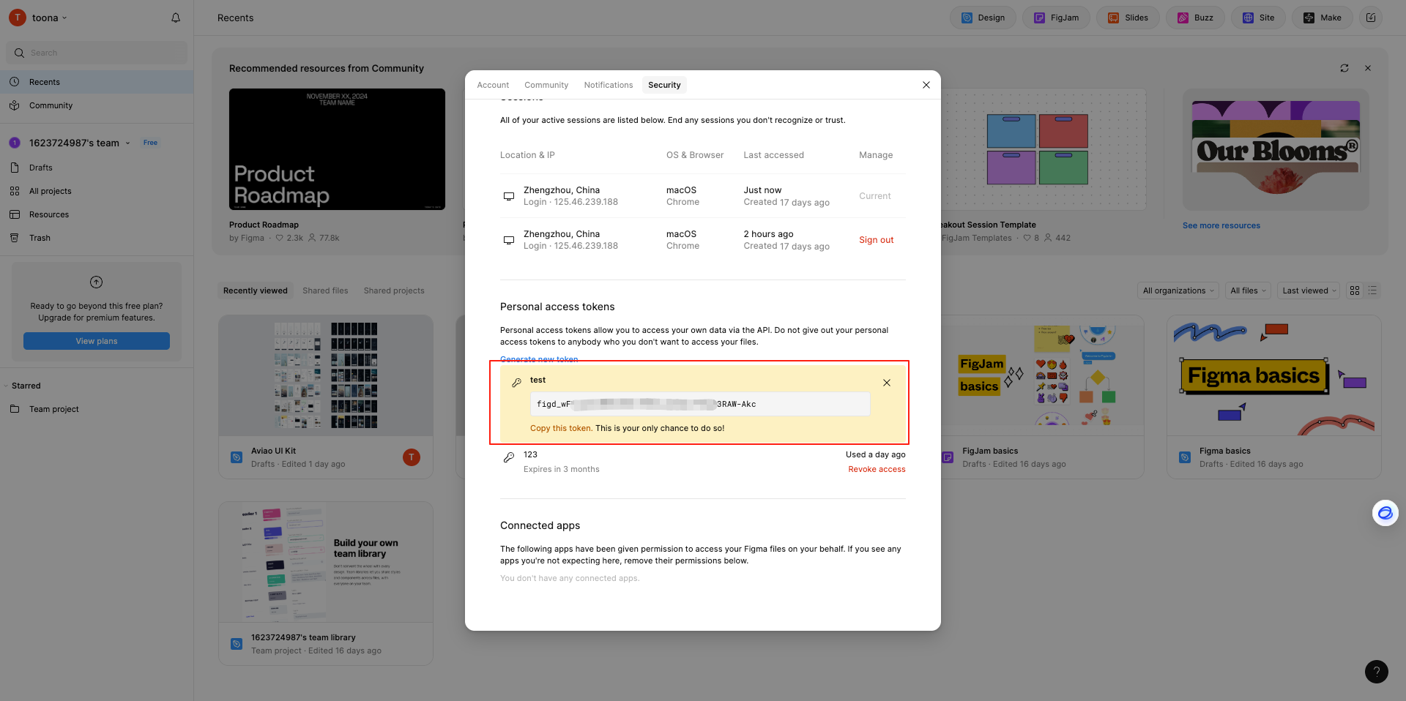Switch to the Account tab
The image size is (1406, 701).
[x=493, y=85]
